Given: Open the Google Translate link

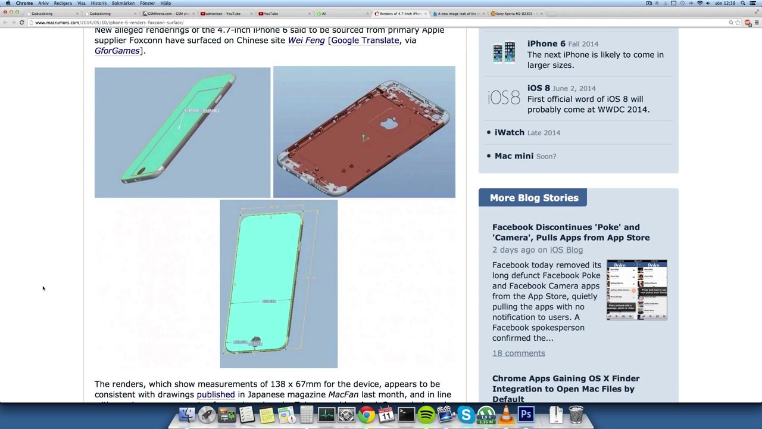Looking at the screenshot, I should pos(365,41).
